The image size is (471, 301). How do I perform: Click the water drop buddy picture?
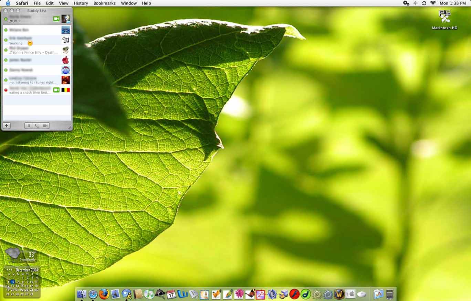65,30
